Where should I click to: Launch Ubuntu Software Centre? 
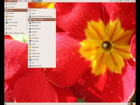[x=16, y=33]
